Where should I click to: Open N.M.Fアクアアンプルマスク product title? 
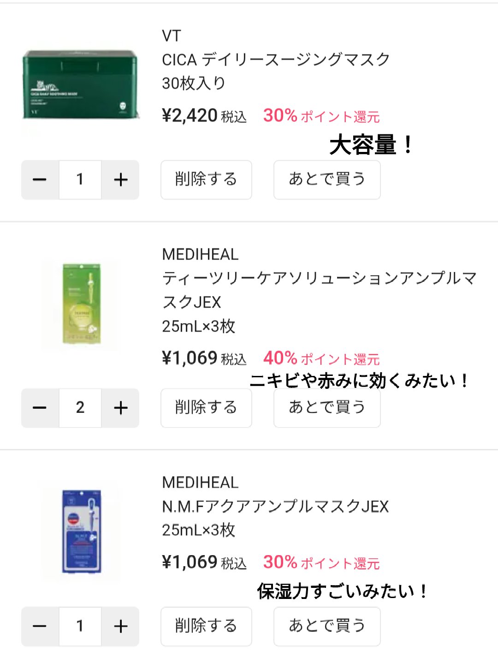[x=275, y=507]
